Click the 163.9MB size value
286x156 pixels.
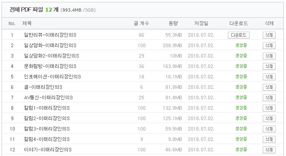pos(172,66)
